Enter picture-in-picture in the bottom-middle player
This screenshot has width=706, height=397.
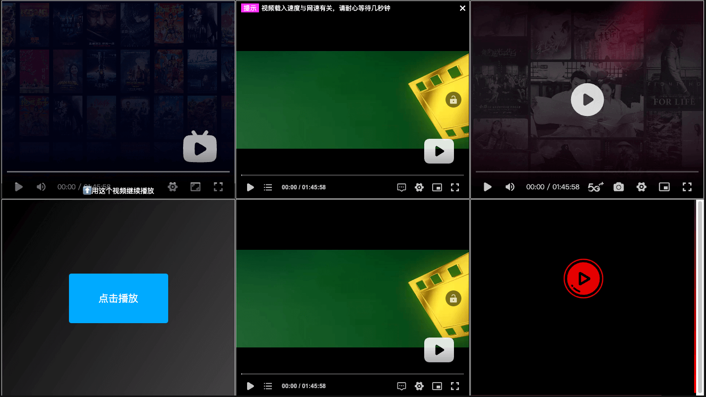point(437,386)
